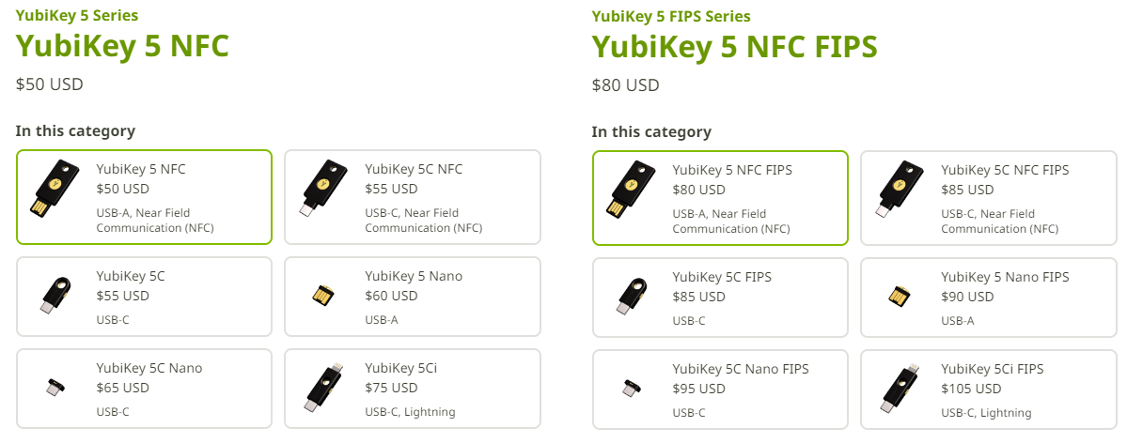Click the YubiKey 5C Nano FIPS image
The image size is (1127, 443).
tap(632, 386)
